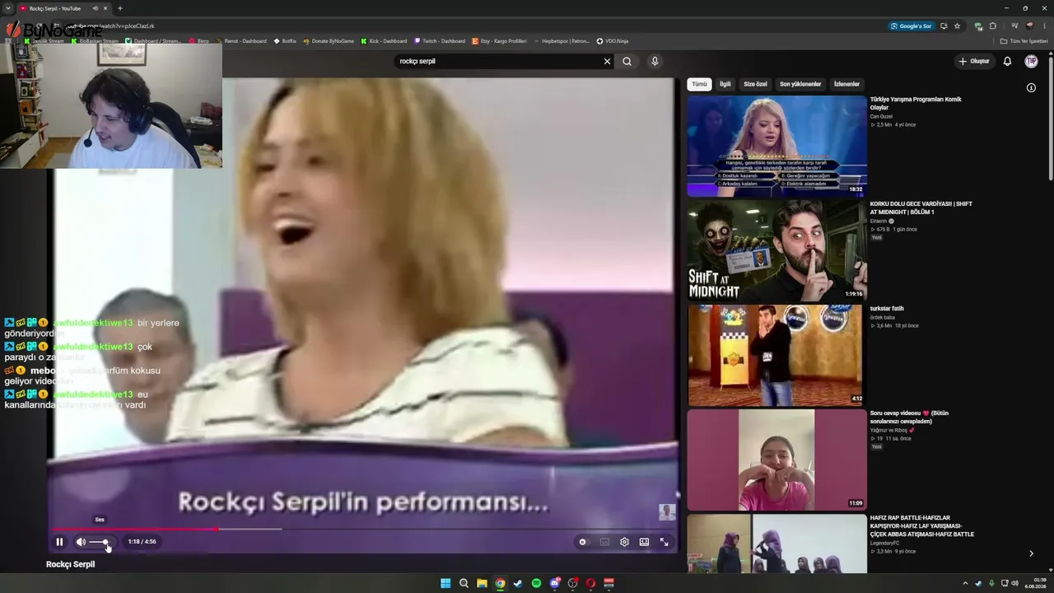Select the Tümü filter chip
This screenshot has width=1054, height=593.
point(699,84)
